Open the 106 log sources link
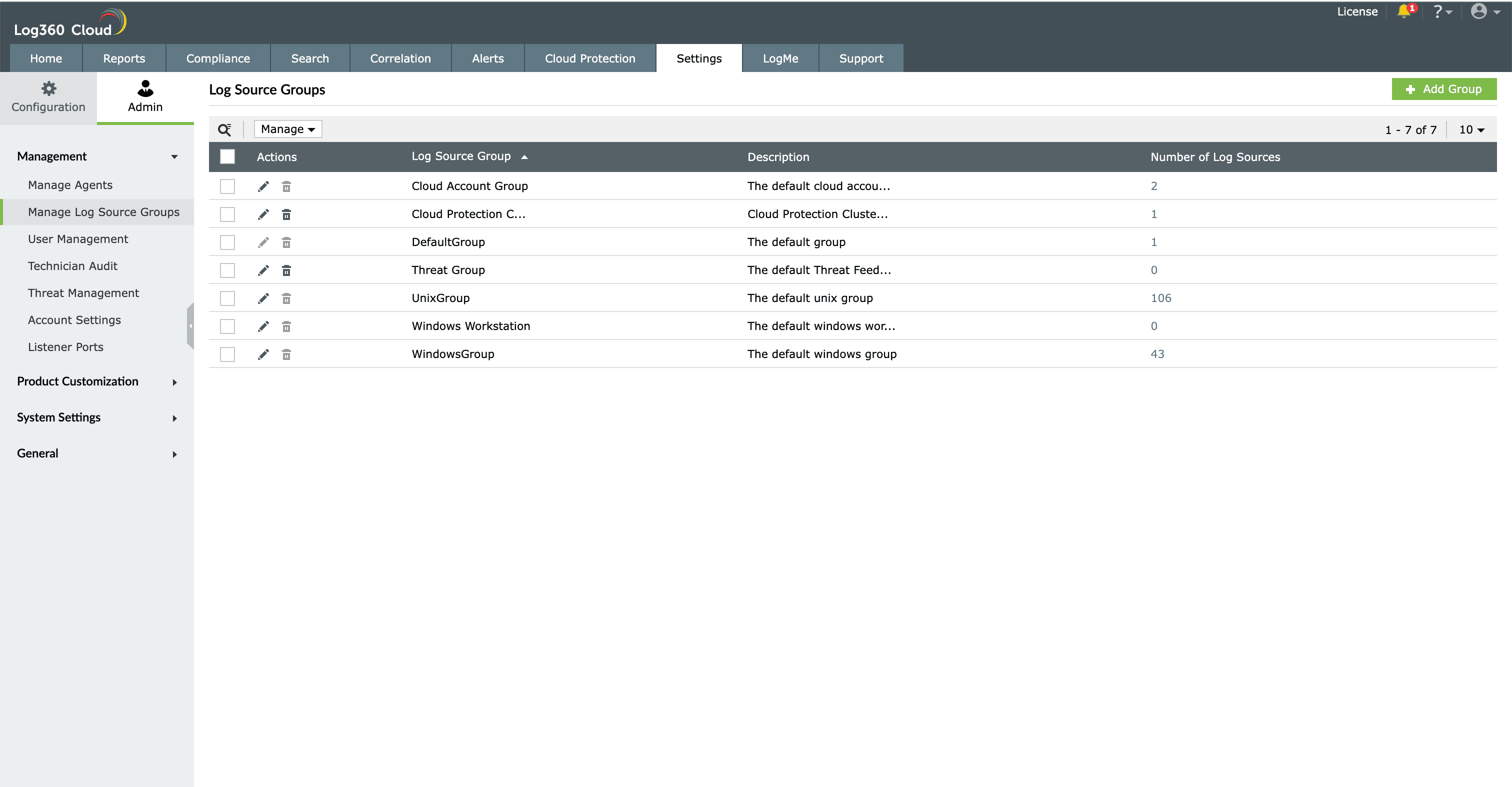Viewport: 1512px width, 787px height. pyautogui.click(x=1160, y=298)
